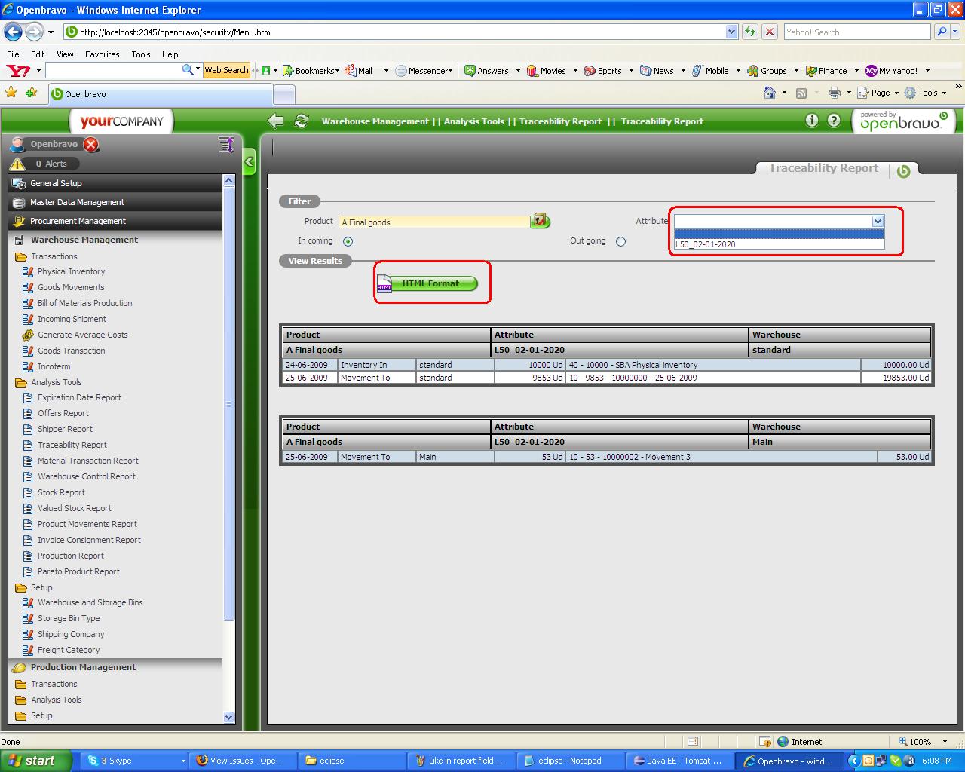Open the product selector icon beside Product field
This screenshot has width=965, height=772.
coord(540,221)
